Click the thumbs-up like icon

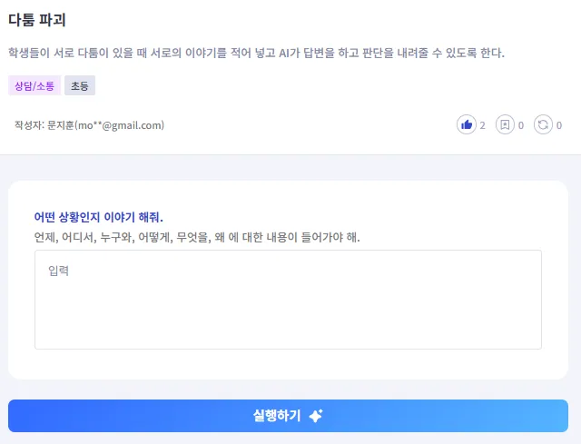coord(467,124)
